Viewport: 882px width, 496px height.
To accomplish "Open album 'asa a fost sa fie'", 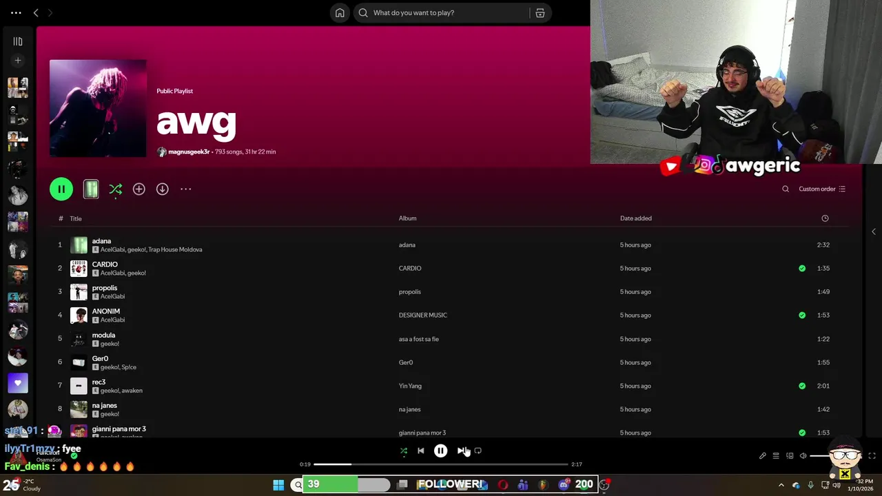I will tap(418, 339).
